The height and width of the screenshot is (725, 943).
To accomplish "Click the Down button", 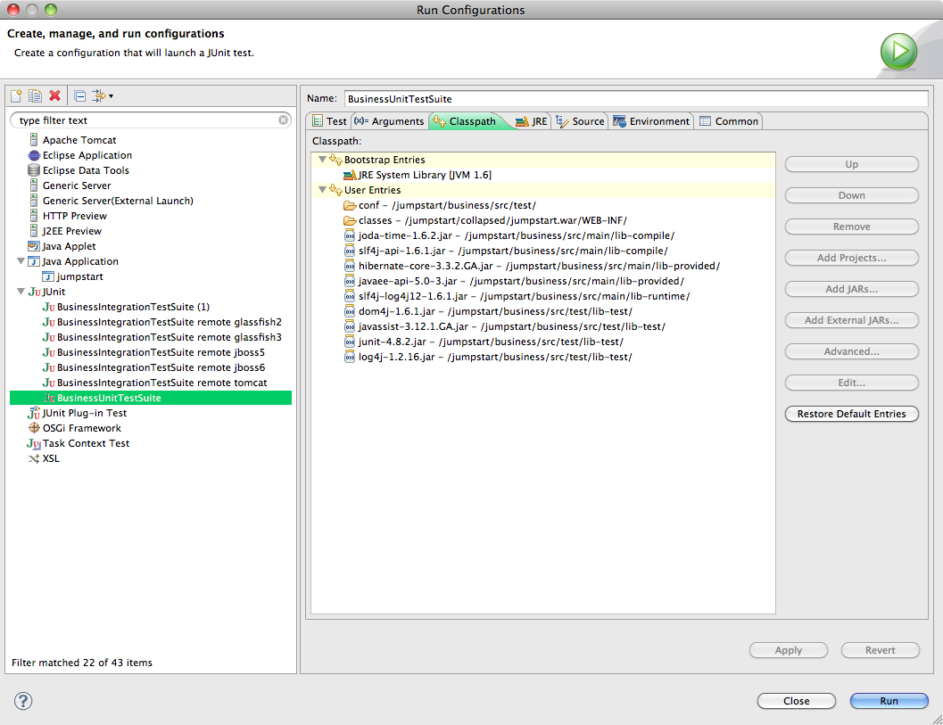I will point(852,195).
